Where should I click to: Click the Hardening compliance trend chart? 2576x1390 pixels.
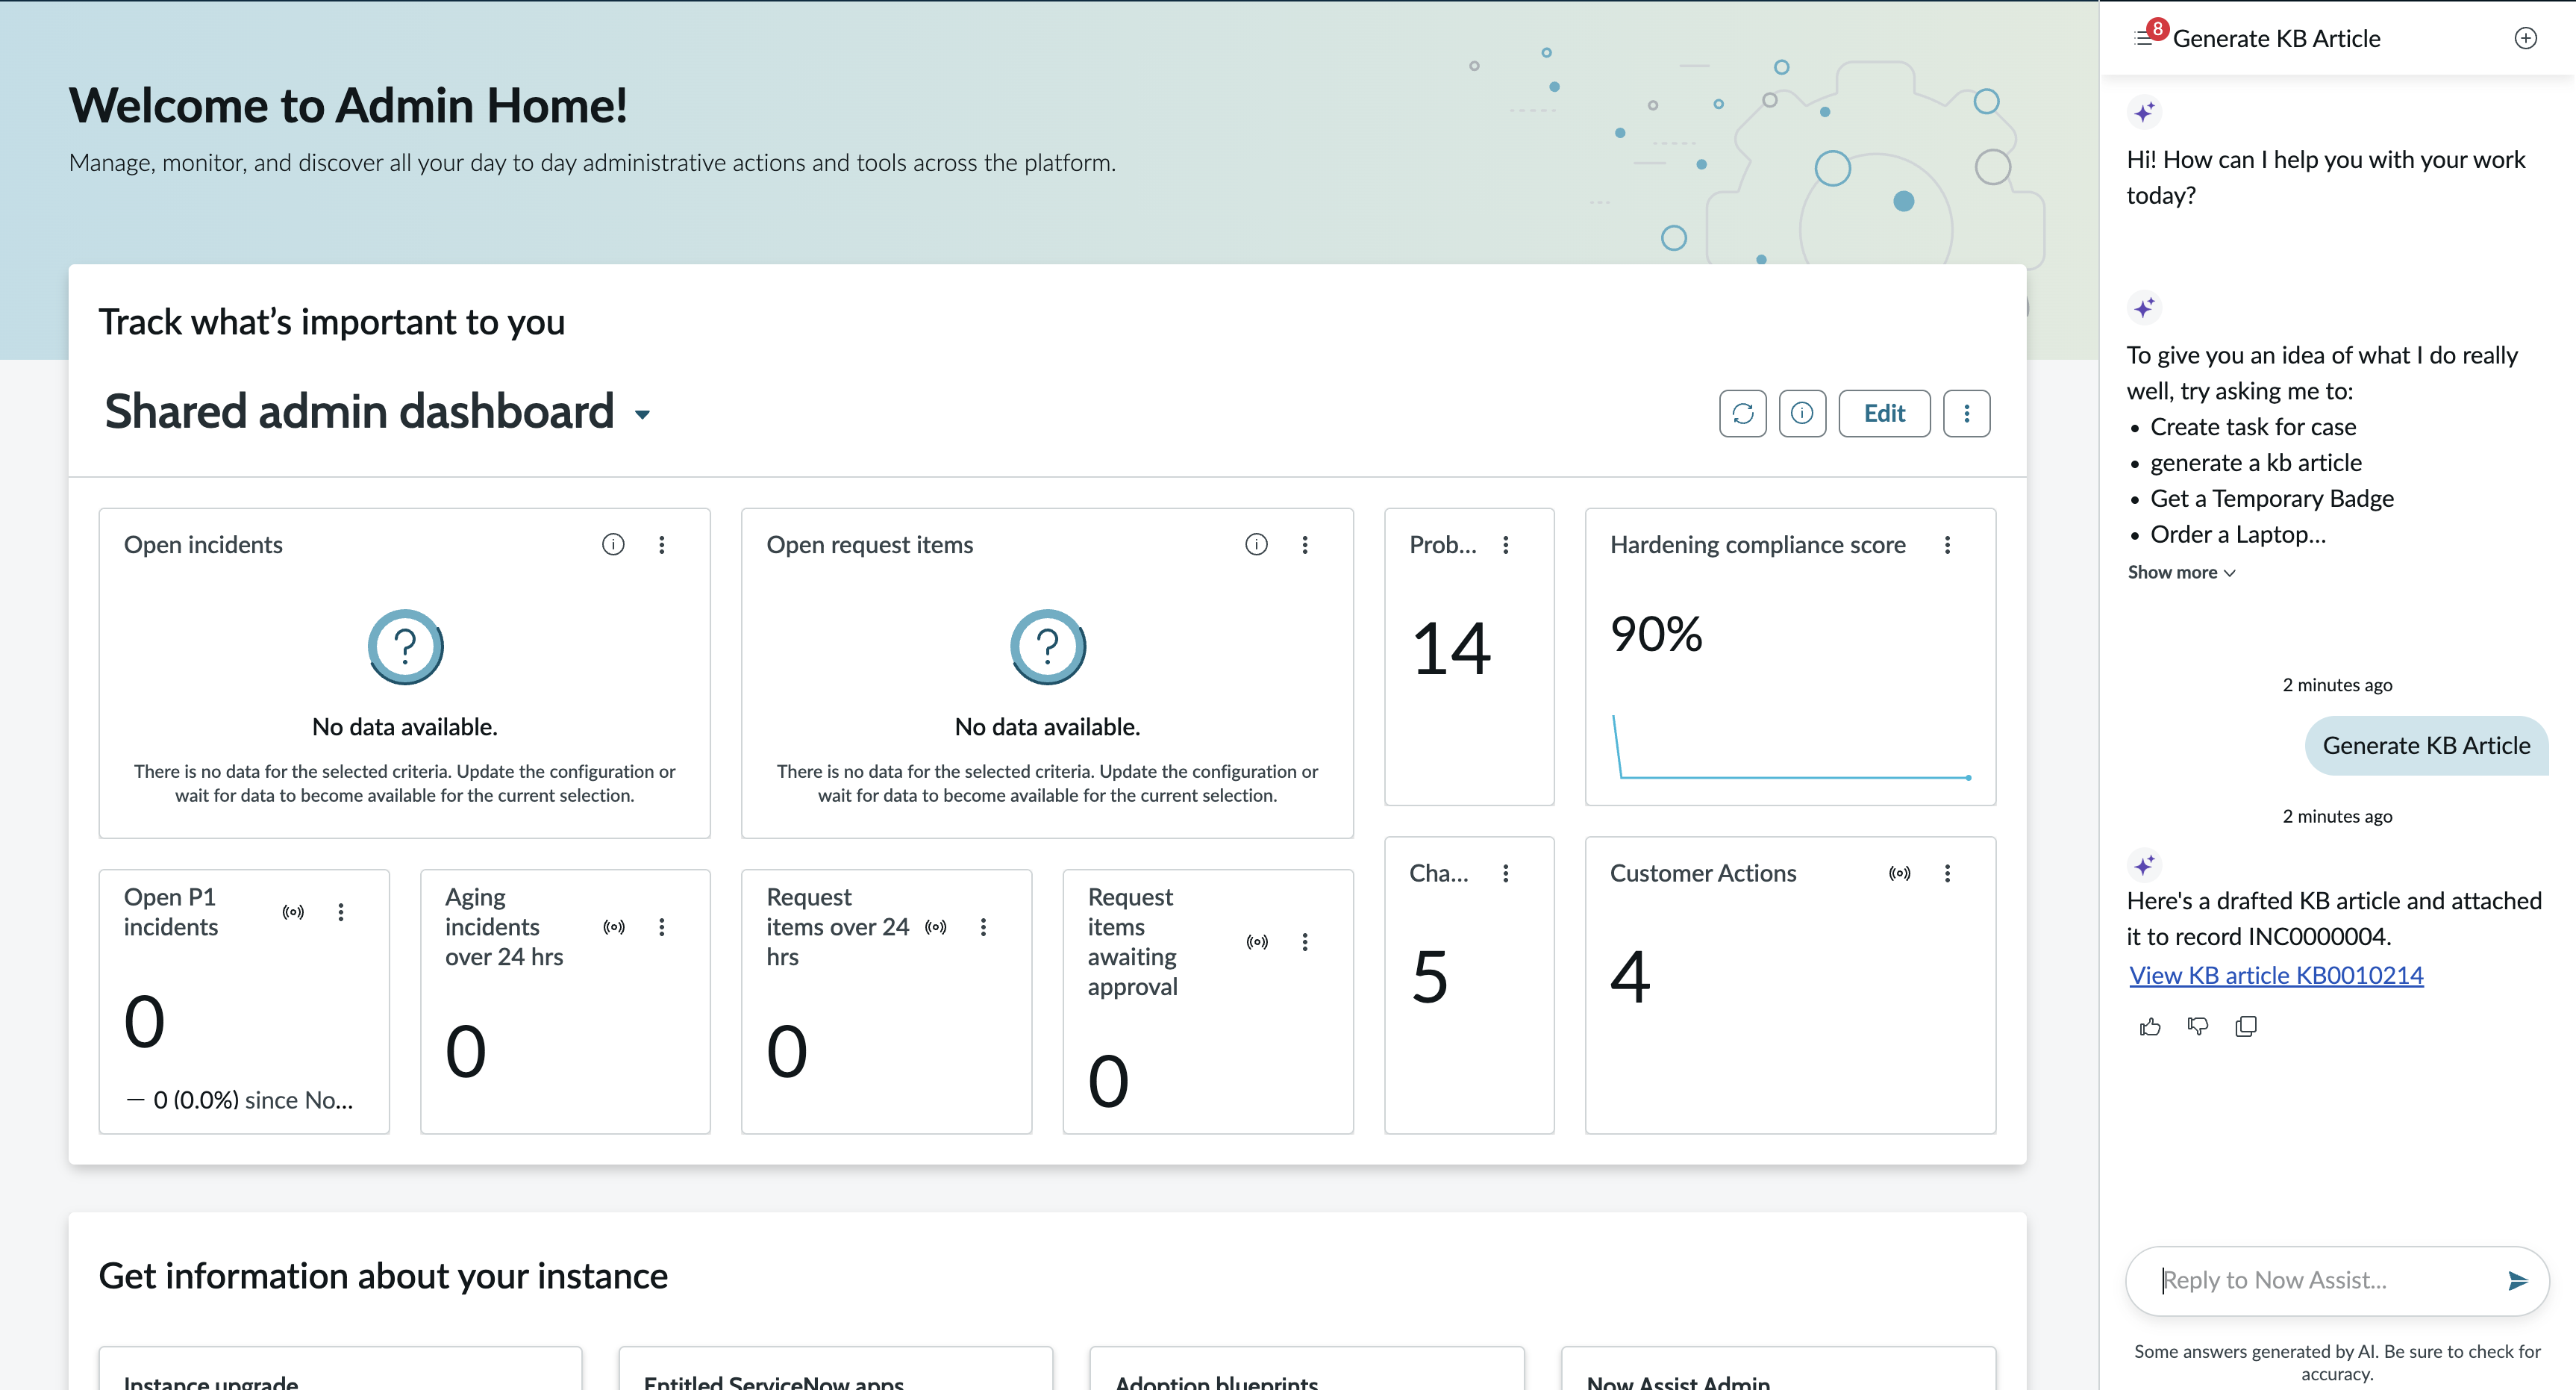[x=1790, y=747]
